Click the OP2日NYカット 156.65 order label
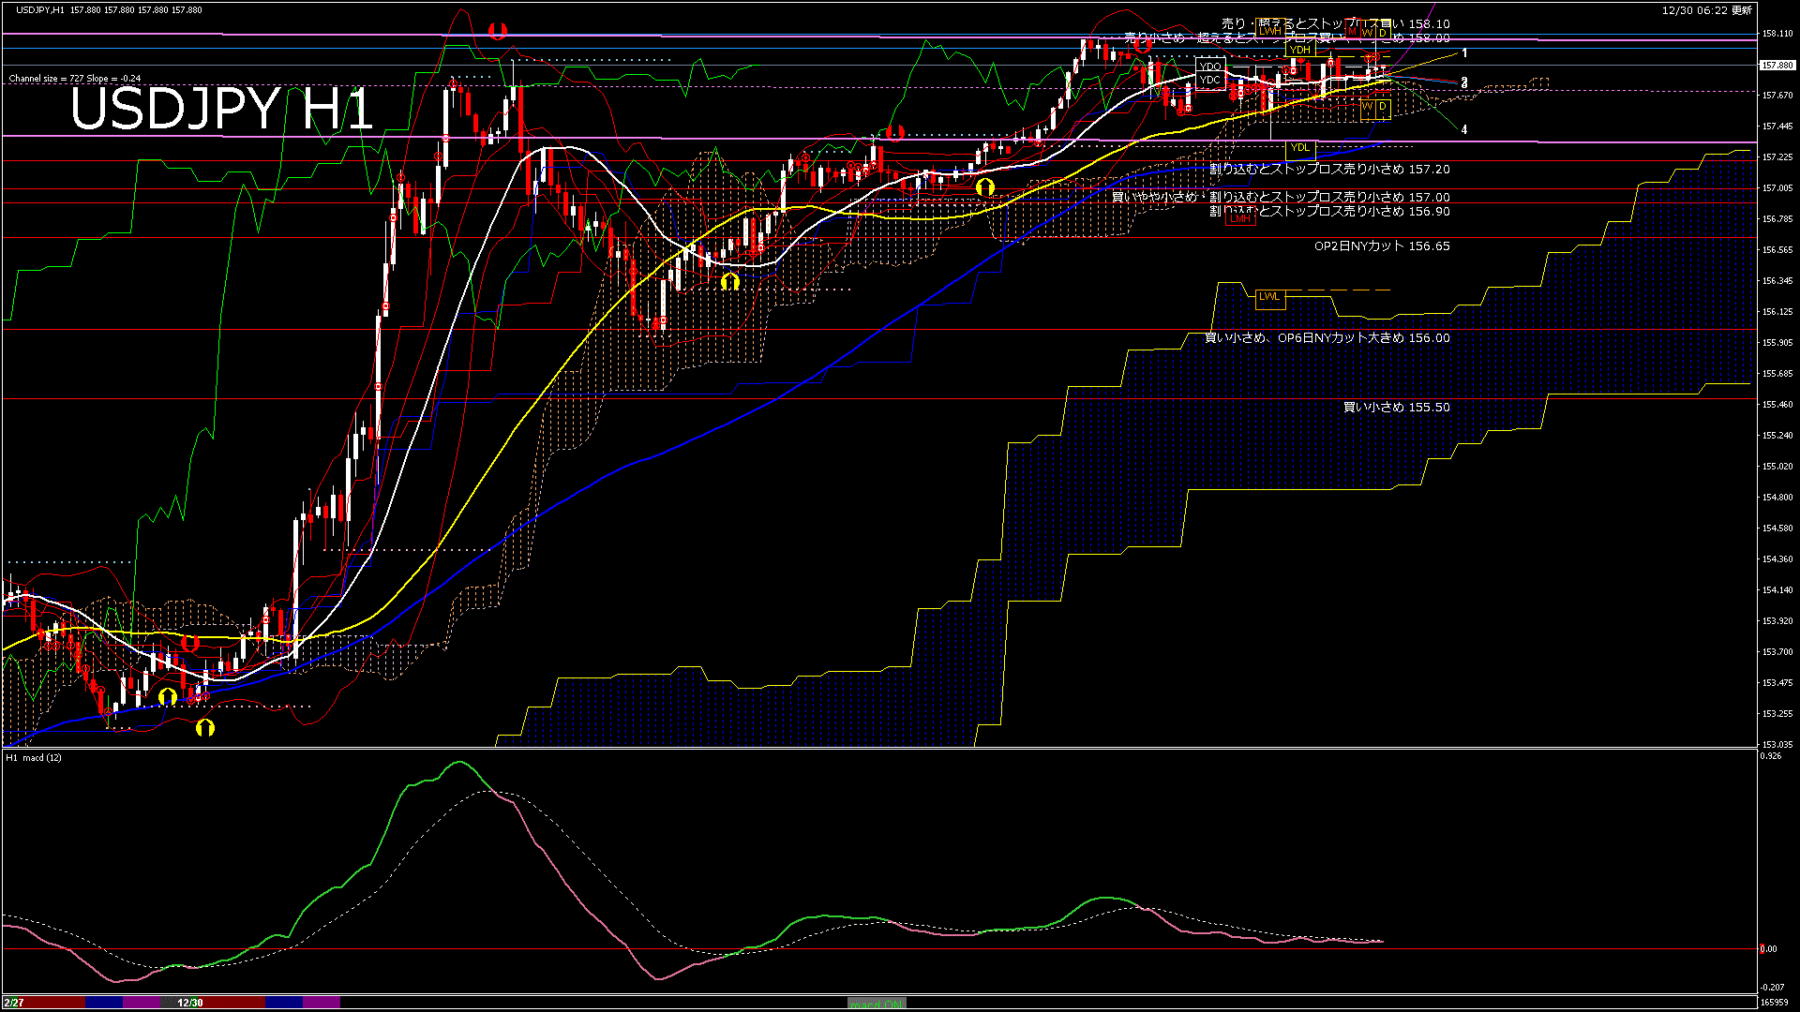 point(1381,246)
